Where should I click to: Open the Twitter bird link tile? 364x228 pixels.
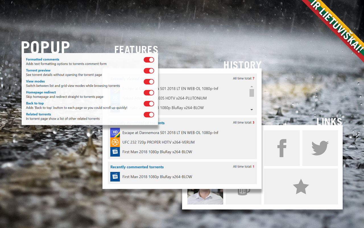(320, 148)
